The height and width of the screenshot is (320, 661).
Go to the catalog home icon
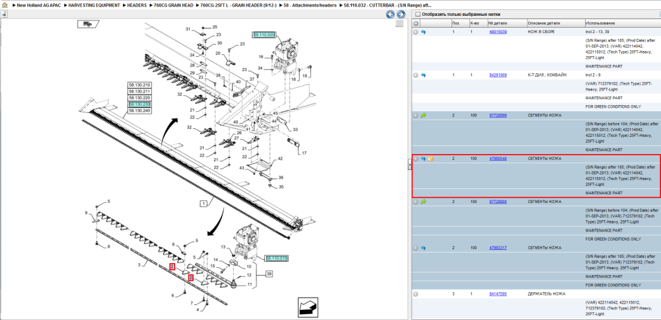click(x=4, y=6)
